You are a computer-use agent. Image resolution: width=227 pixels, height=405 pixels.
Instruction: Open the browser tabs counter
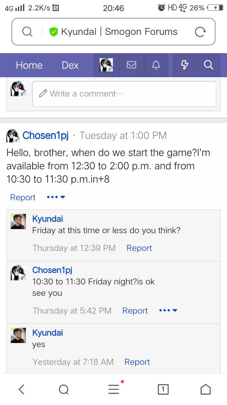(163, 389)
